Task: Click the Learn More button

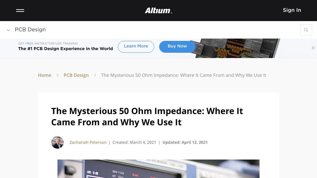Action: click(x=136, y=46)
